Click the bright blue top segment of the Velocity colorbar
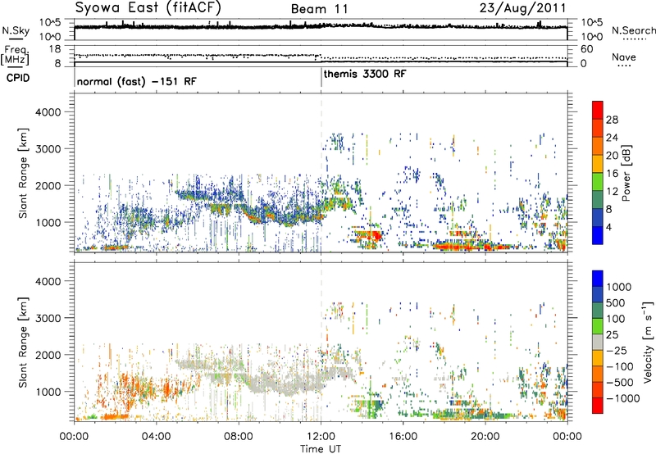This screenshot has width=656, height=454. click(598, 279)
